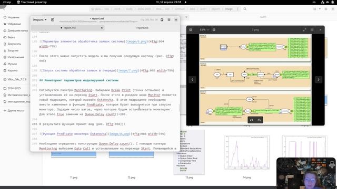Screen dimensions: 337x189
Task: Click the image/6.png link in editor
Action: pos(137,41)
